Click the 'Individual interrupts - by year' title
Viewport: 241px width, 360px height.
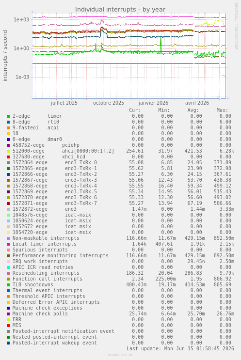coord(120,10)
